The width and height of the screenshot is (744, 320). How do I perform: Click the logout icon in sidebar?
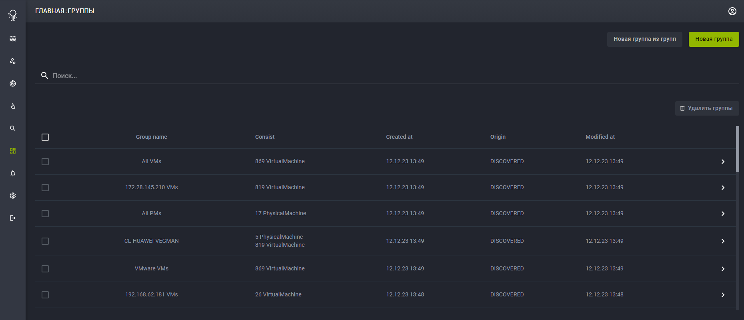tap(13, 218)
